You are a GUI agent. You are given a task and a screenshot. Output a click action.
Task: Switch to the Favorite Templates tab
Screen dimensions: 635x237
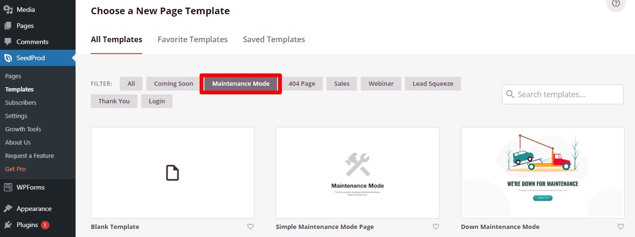pyautogui.click(x=192, y=39)
